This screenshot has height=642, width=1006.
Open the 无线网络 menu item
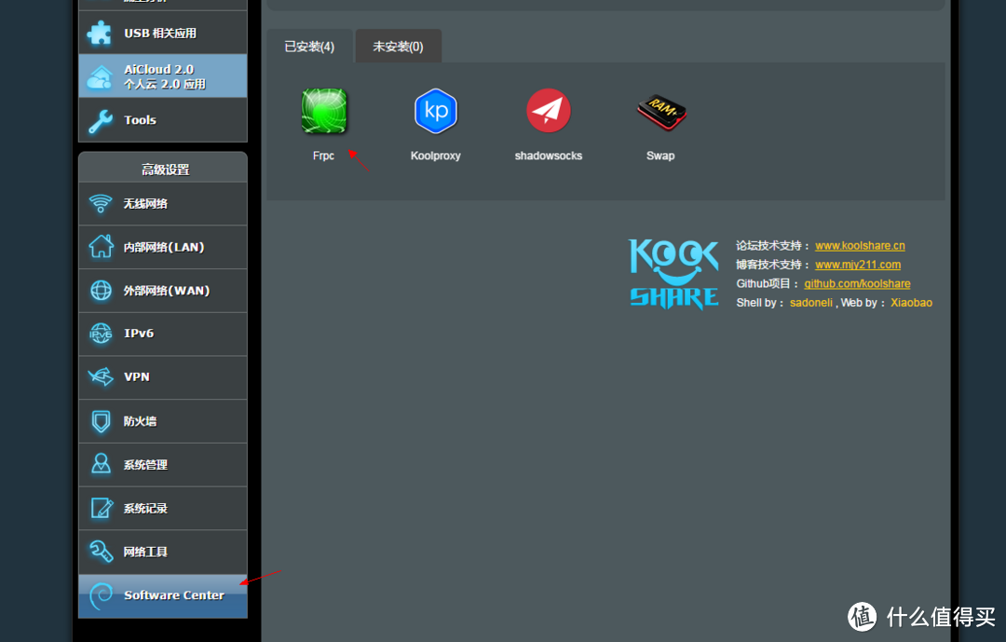[x=163, y=203]
